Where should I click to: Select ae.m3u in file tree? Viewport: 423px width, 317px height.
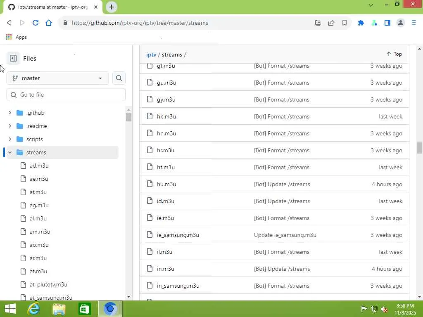[x=39, y=179]
